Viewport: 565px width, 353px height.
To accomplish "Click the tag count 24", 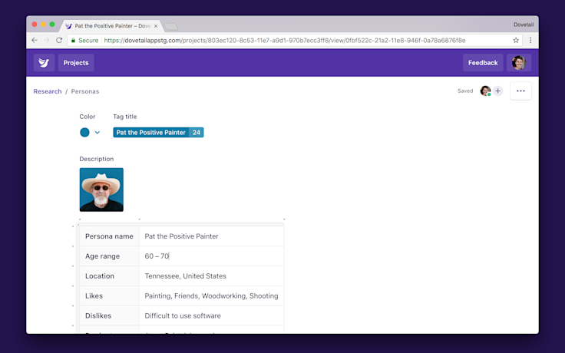I will click(197, 133).
